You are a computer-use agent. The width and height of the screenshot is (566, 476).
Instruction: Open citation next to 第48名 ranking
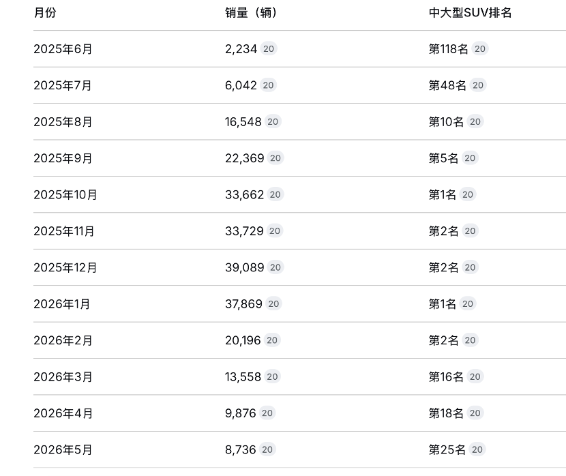tap(478, 85)
